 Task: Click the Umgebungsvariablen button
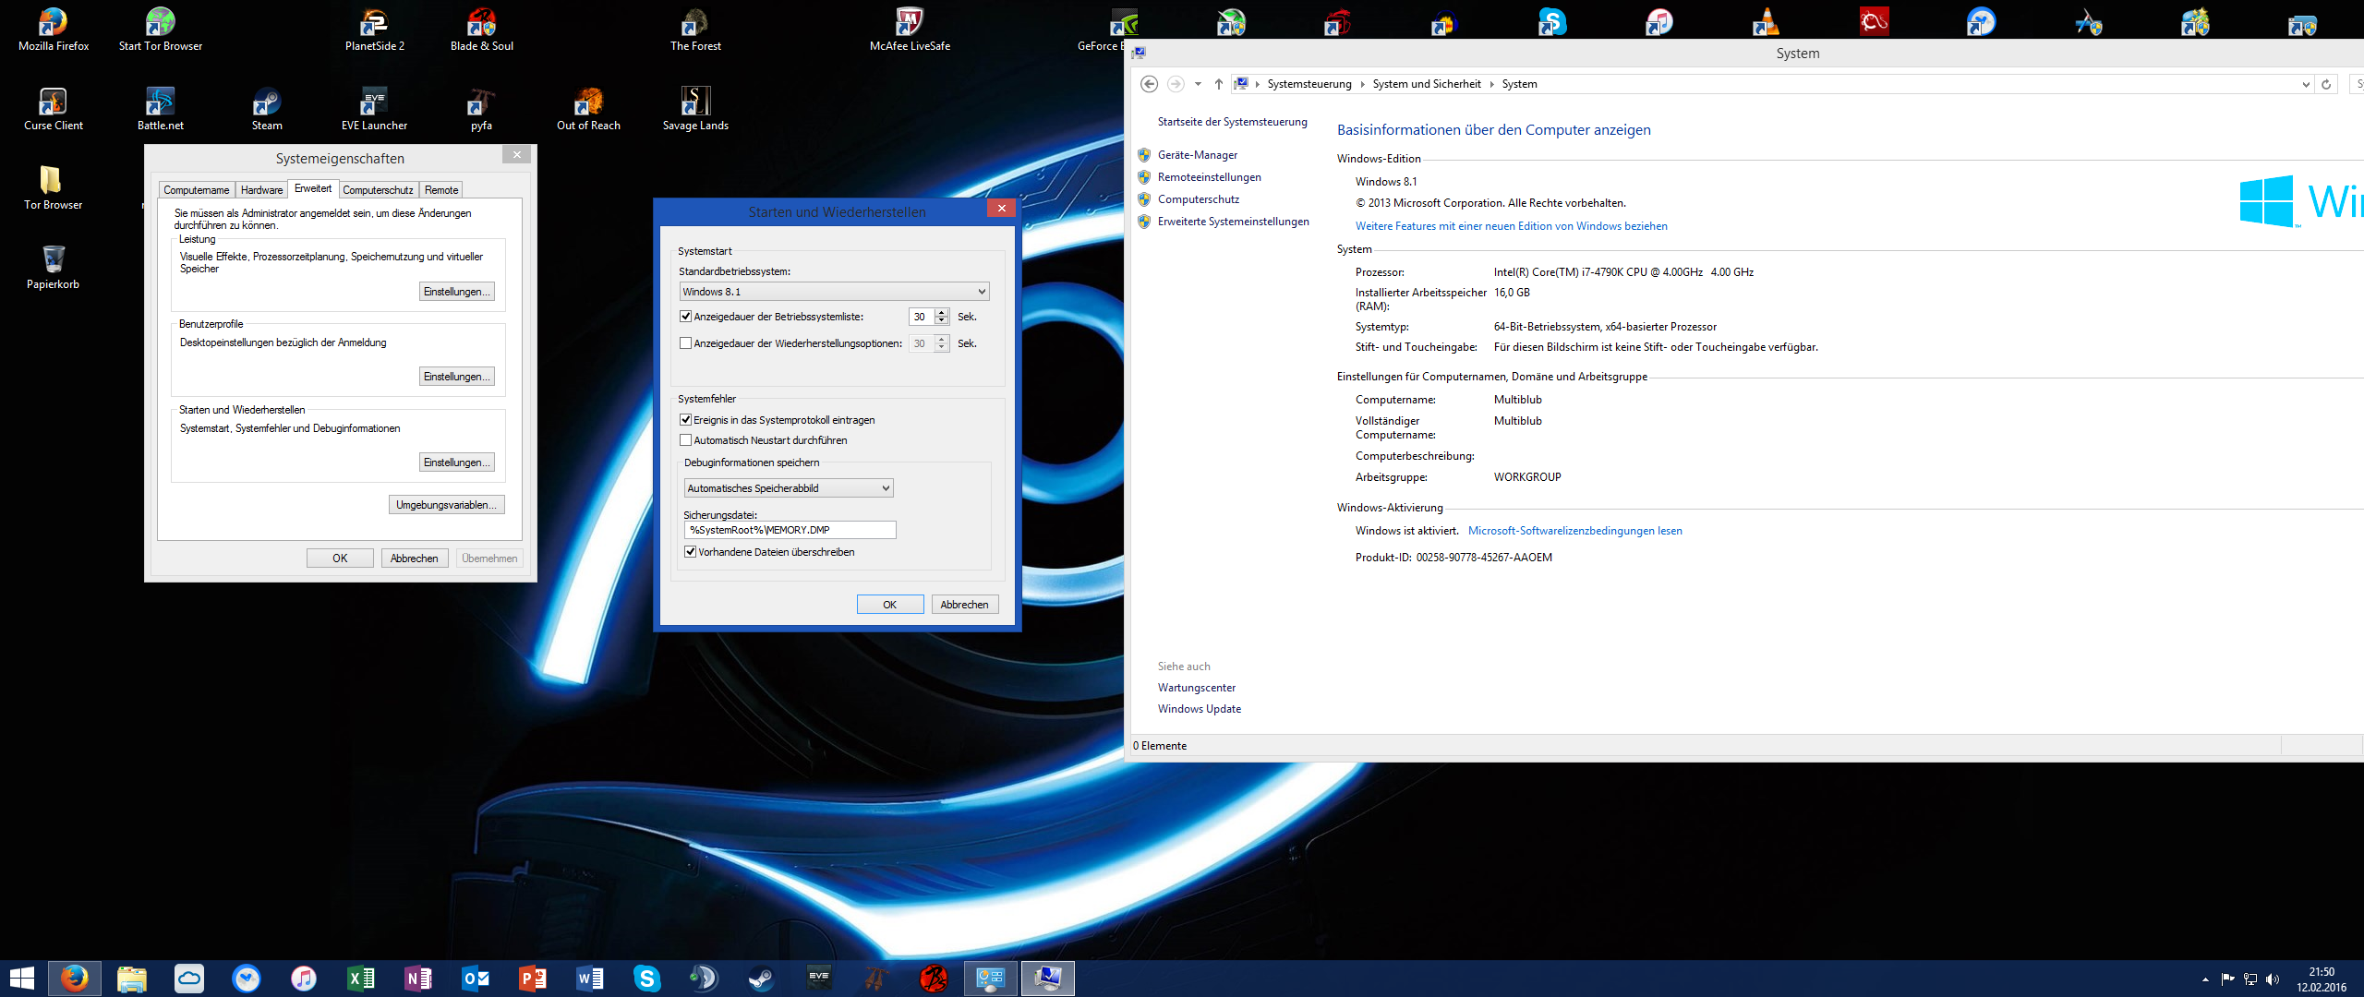tap(446, 505)
